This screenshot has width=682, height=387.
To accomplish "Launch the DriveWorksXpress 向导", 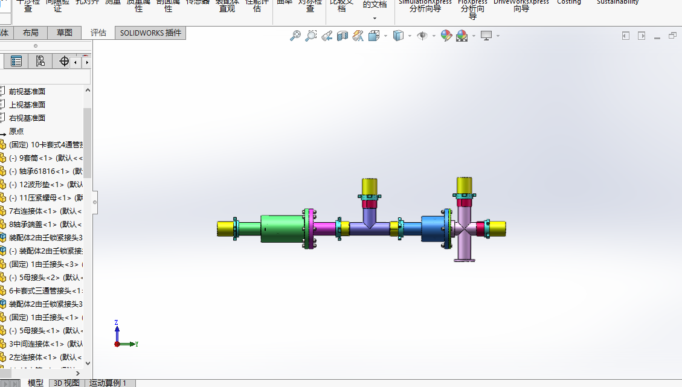I will click(x=521, y=5).
